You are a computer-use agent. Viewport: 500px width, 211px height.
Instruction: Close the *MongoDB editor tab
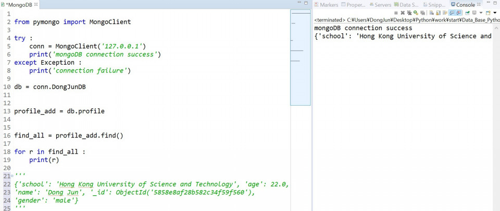(36, 5)
